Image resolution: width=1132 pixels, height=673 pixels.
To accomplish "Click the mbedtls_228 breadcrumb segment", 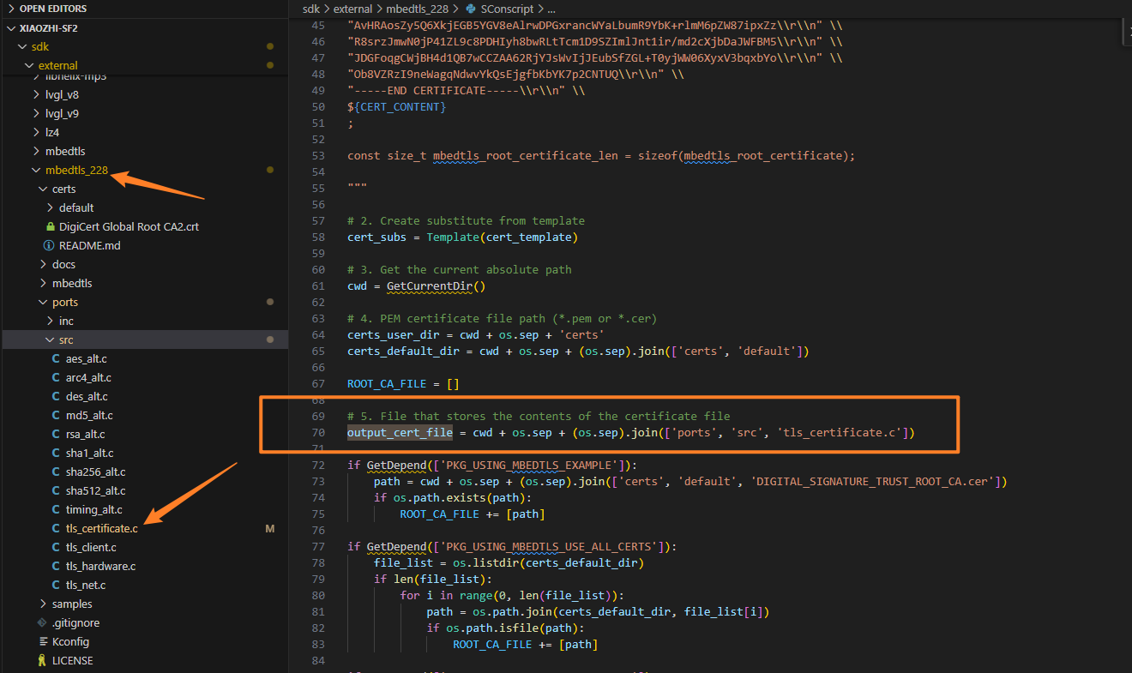I will (418, 9).
